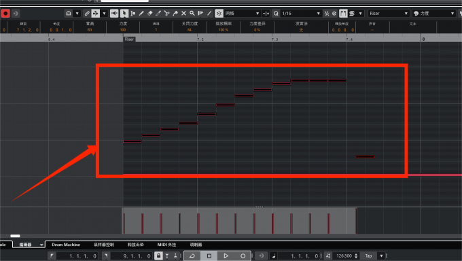Click bar 8 marker in the ruler

pyautogui.click(x=423, y=39)
